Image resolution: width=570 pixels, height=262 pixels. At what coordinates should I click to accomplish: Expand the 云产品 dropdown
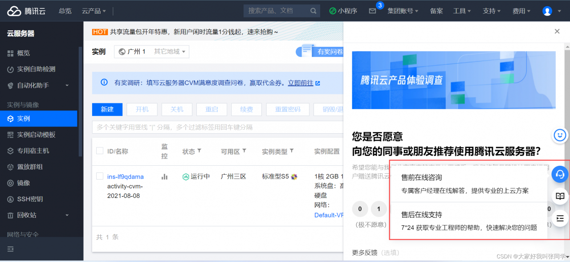point(94,11)
